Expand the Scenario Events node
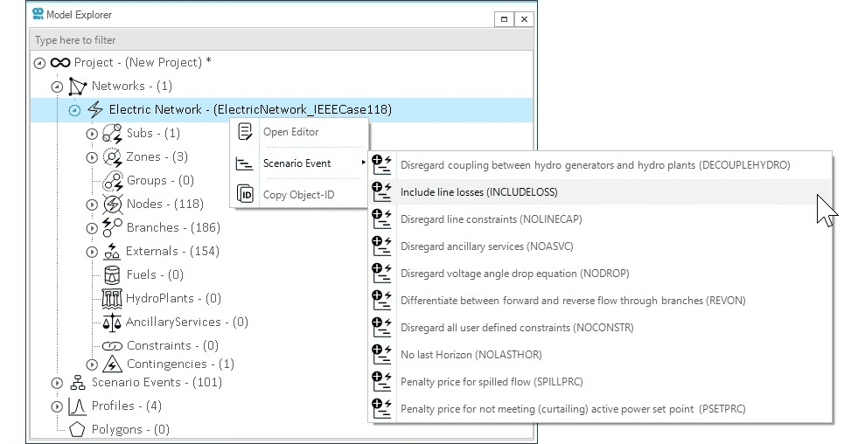The height and width of the screenshot is (444, 865). 57,383
